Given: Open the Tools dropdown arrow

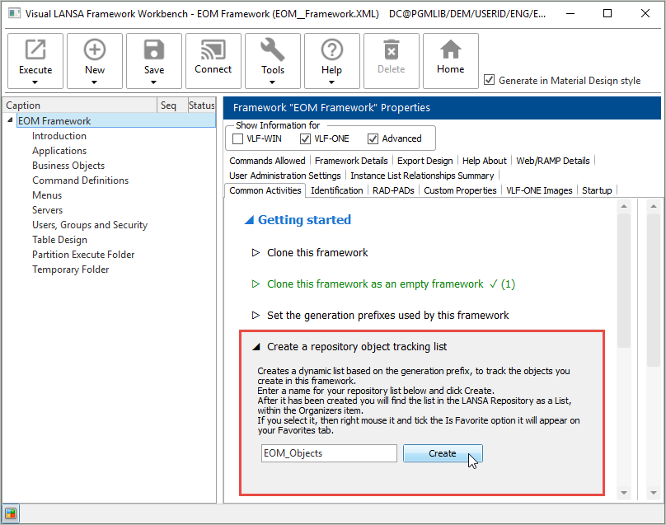Looking at the screenshot, I should tap(272, 82).
